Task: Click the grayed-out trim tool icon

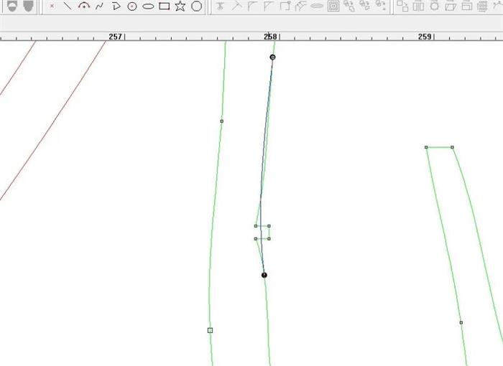Action: [220, 6]
